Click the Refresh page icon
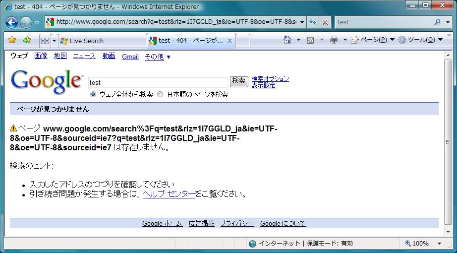 pos(313,22)
